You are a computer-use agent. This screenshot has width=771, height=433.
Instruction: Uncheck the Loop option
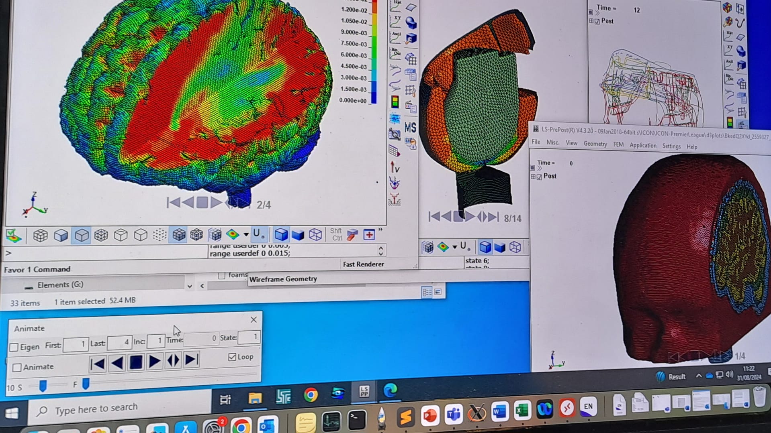[232, 357]
